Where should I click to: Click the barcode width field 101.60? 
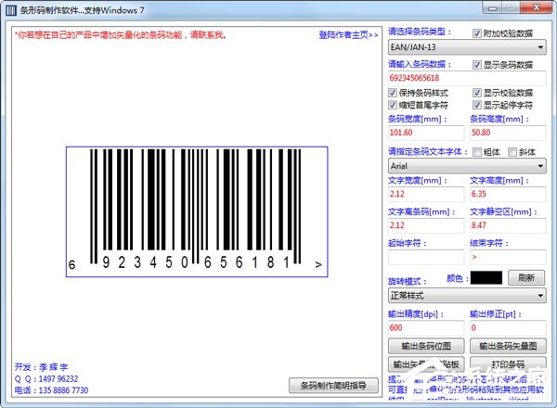[x=426, y=133]
